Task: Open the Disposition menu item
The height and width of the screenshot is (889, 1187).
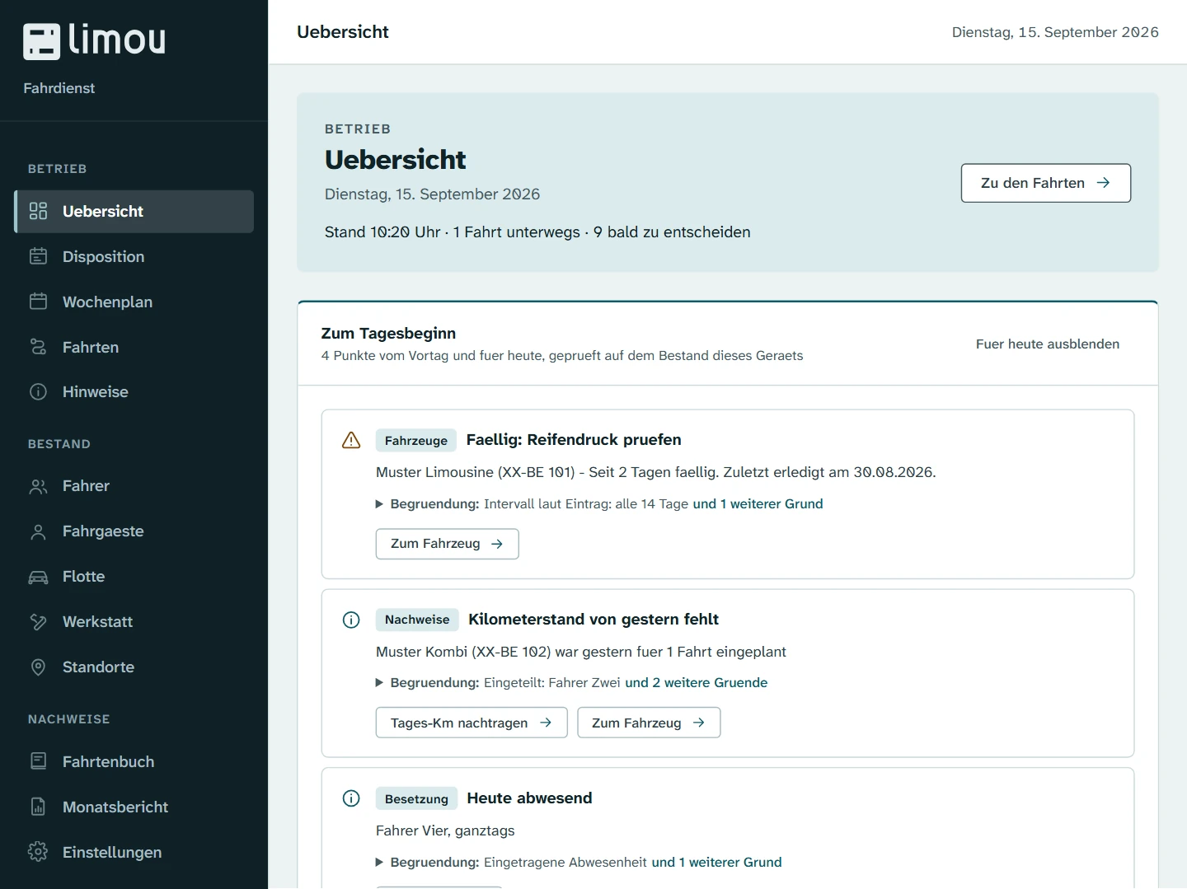Action: [x=134, y=256]
